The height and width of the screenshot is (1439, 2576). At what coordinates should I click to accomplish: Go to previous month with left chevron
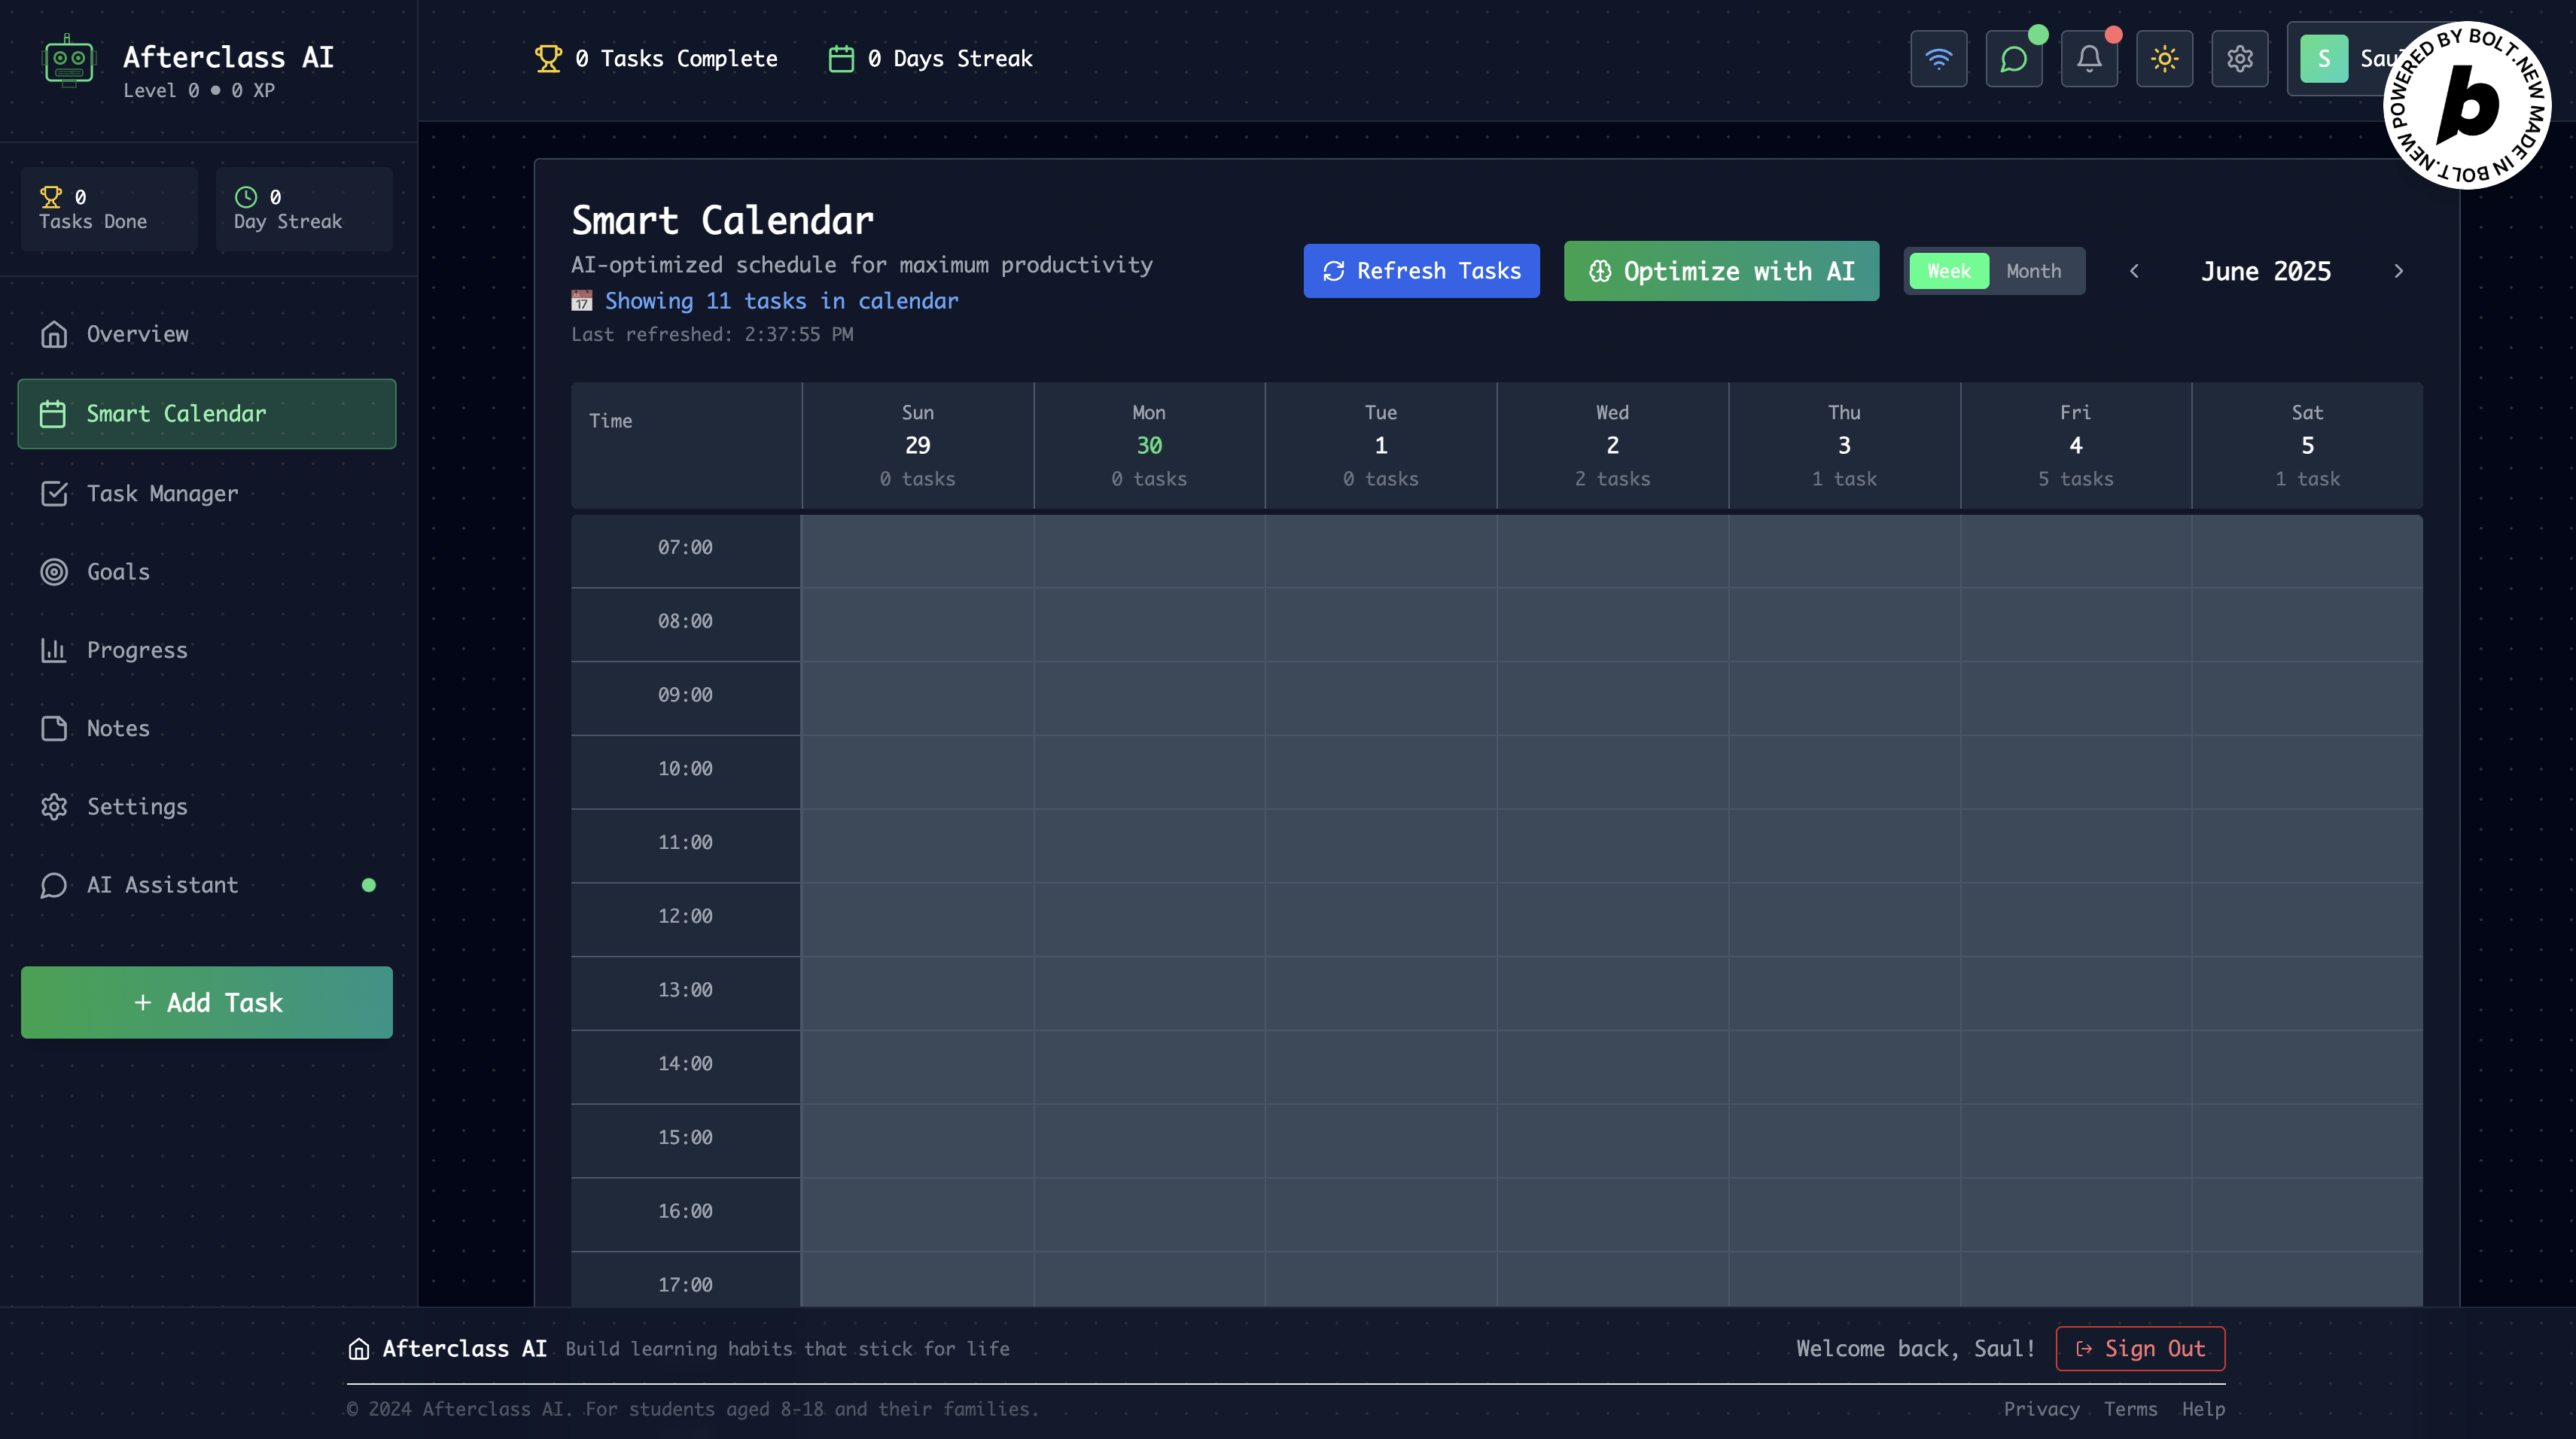tap(2134, 271)
